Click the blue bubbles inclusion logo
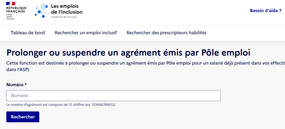Viewport: 285px width, 129px height. tap(41, 11)
